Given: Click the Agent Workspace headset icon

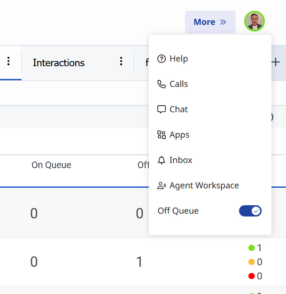Looking at the screenshot, I should 162,186.
